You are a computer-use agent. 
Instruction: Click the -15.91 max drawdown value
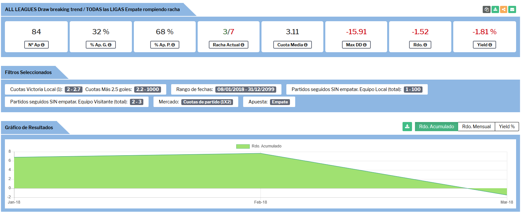click(356, 32)
